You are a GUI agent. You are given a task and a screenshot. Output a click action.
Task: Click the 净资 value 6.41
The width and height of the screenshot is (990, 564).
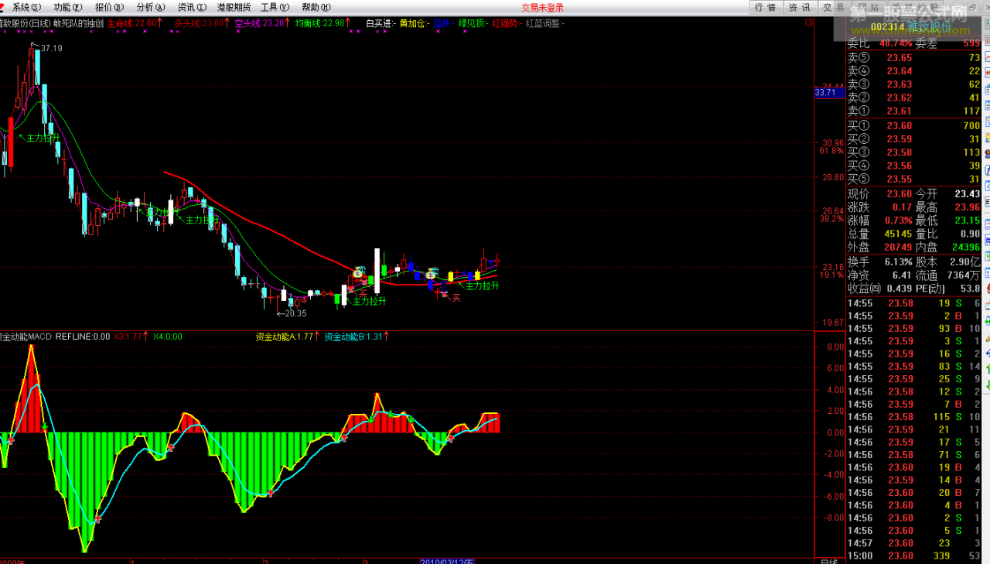coord(901,275)
